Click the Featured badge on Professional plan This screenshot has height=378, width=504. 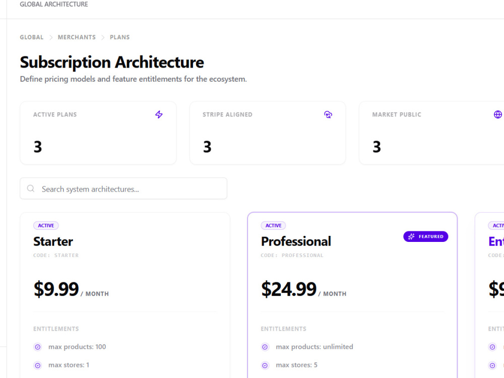[x=425, y=236]
